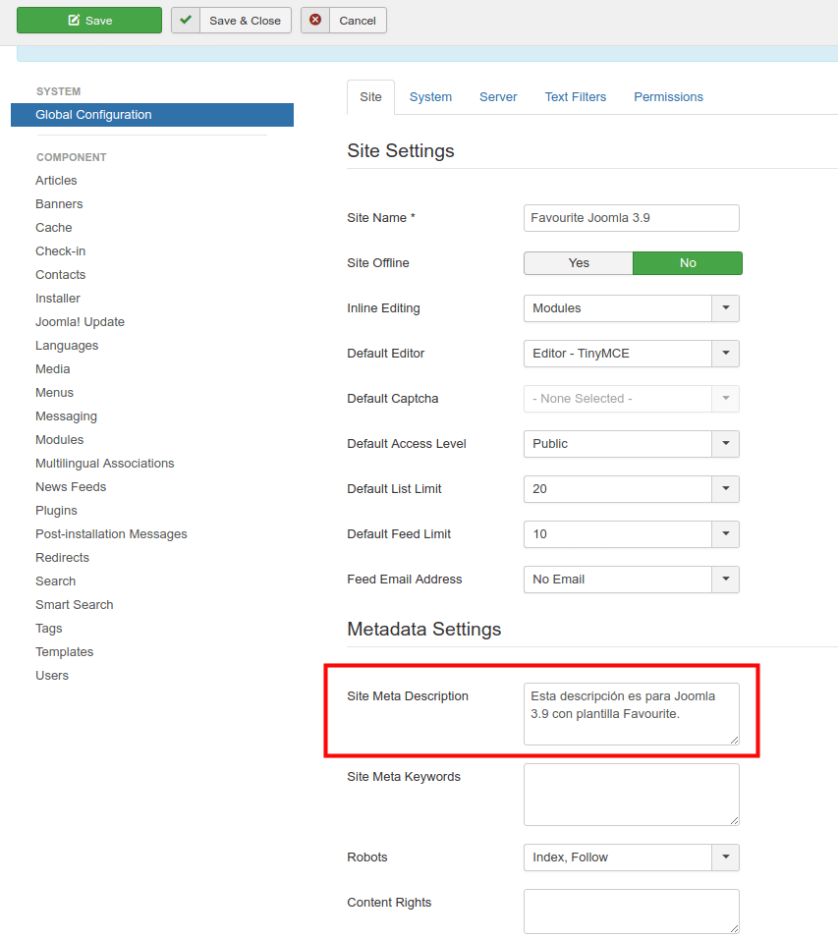Open Users component settings
The height and width of the screenshot is (940, 838).
pos(52,676)
